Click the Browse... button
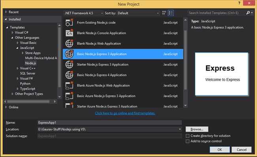The image size is (257, 157). pos(197,129)
